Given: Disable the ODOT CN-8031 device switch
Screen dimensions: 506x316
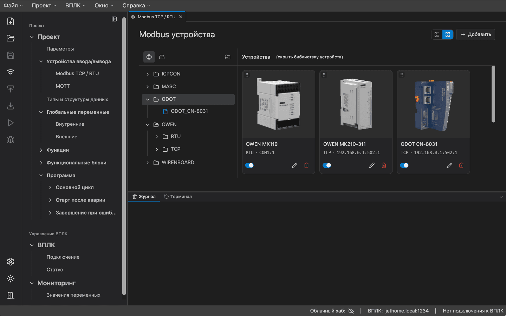Looking at the screenshot, I should pos(404,165).
